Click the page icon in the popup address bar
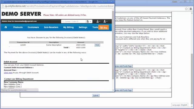This screenshot has width=194, height=109. 3,6
